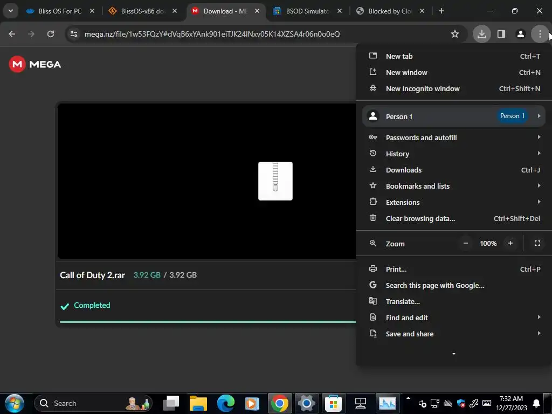The height and width of the screenshot is (414, 552).
Task: Switch to the BlissOS-x86 download tab
Action: tap(142, 11)
